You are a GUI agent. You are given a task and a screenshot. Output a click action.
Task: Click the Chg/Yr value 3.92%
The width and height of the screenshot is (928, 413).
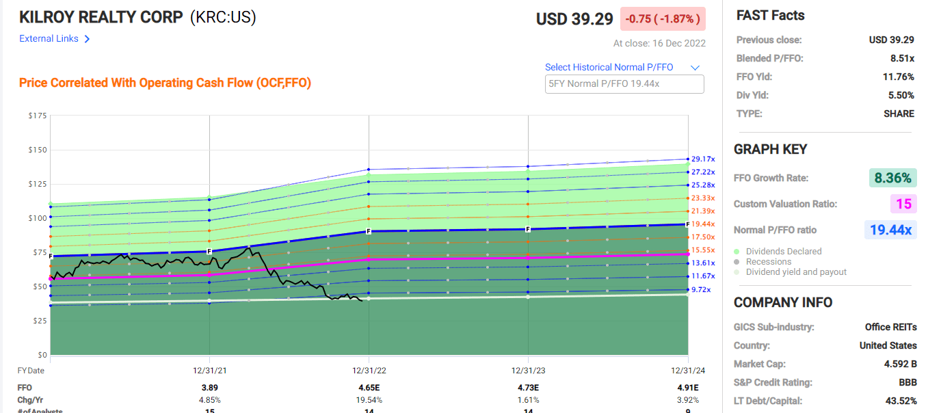point(688,399)
